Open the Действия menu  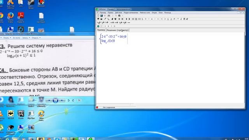(118, 12)
